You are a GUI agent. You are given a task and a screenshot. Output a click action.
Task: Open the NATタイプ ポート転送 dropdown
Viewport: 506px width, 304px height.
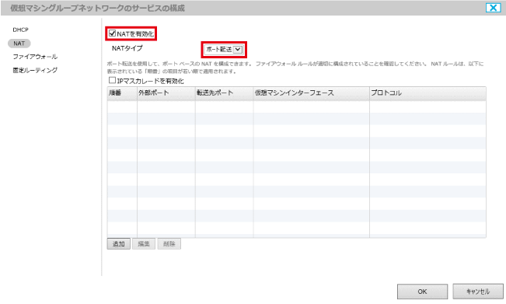pos(224,50)
